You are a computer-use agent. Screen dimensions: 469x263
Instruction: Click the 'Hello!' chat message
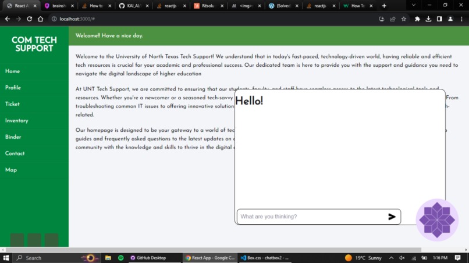pos(249,101)
